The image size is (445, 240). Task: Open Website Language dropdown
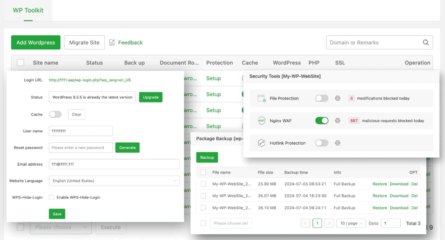tap(114, 181)
